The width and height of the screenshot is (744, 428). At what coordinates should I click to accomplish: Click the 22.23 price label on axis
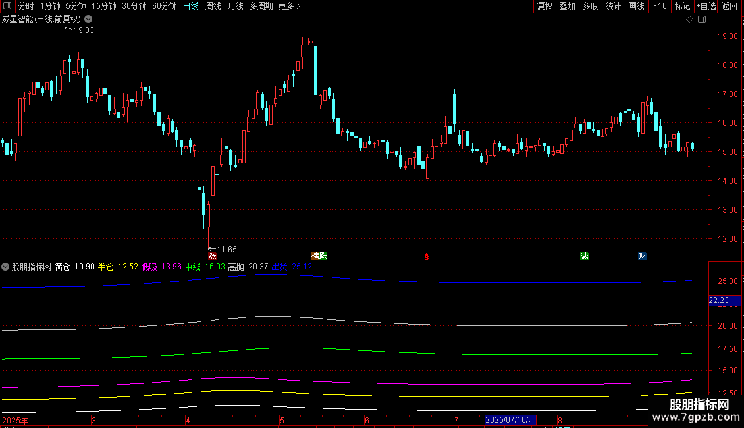(x=718, y=300)
